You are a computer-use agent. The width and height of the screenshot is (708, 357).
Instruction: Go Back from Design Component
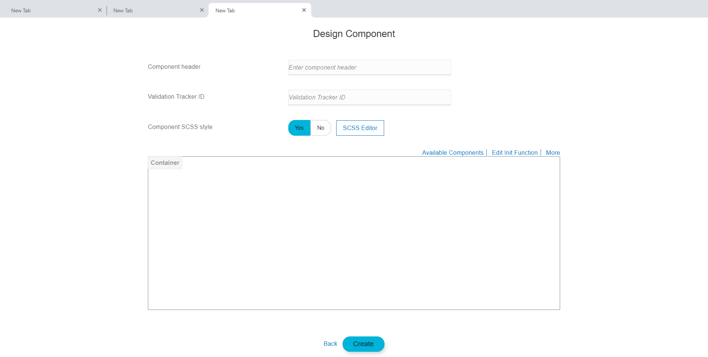330,344
